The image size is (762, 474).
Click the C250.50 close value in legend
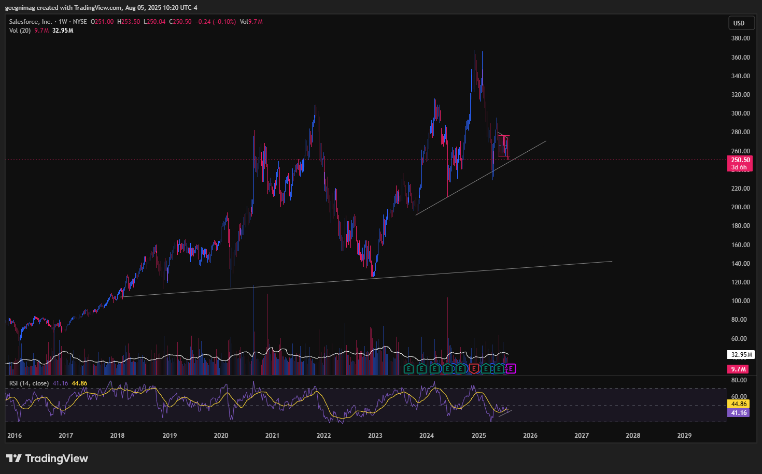tap(180, 22)
